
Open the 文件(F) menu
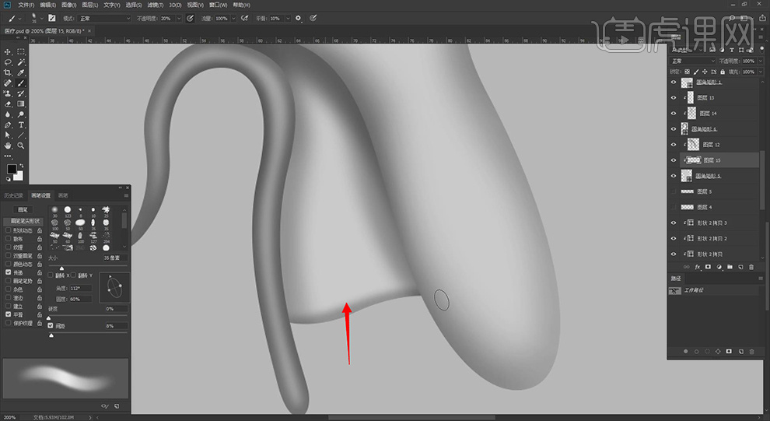point(26,5)
